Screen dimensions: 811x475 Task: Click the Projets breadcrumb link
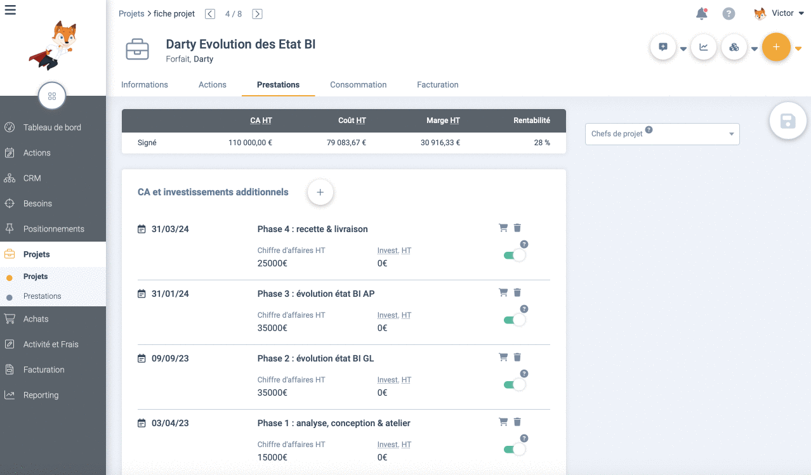click(131, 14)
